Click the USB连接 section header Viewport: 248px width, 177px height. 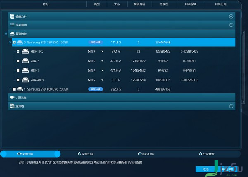(122, 98)
